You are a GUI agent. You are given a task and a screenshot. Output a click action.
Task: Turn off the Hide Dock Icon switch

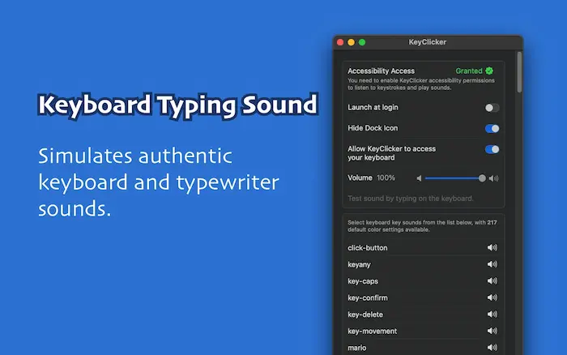492,128
